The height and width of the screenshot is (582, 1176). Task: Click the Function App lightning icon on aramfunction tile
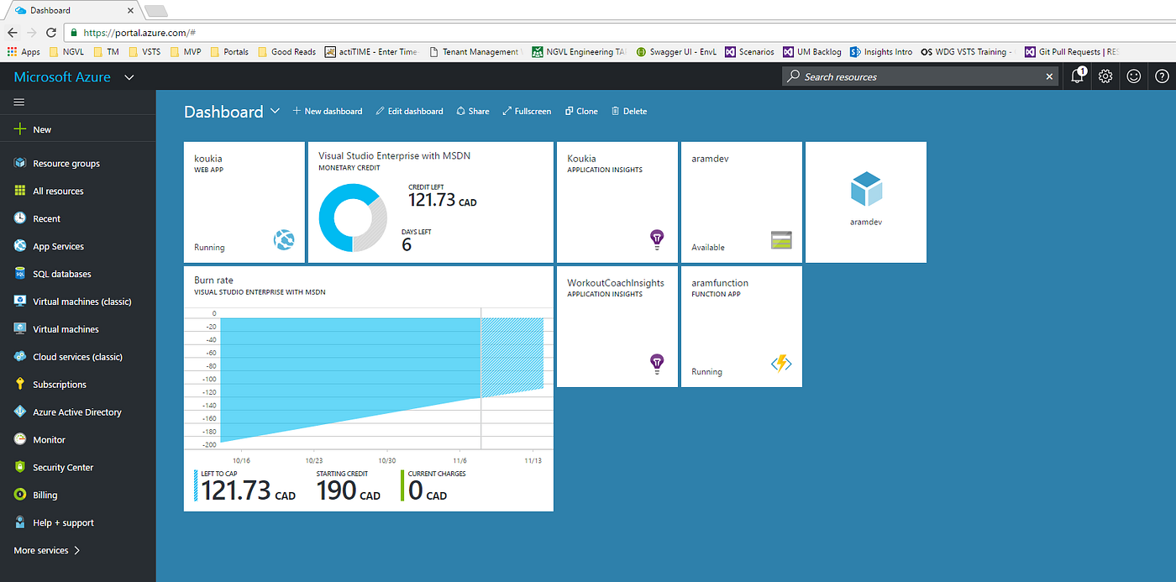tap(780, 364)
